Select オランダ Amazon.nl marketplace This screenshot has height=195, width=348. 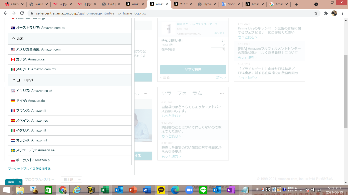[70, 140]
